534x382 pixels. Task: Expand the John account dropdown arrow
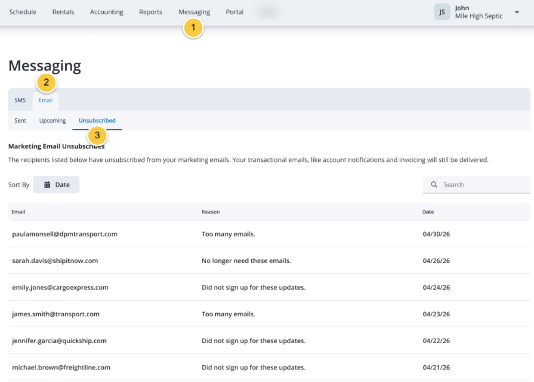[517, 12]
